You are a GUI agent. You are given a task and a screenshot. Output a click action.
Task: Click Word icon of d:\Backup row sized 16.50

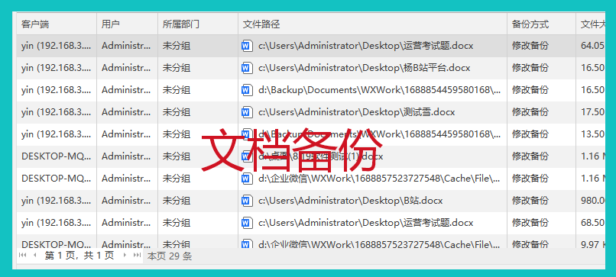(x=247, y=90)
